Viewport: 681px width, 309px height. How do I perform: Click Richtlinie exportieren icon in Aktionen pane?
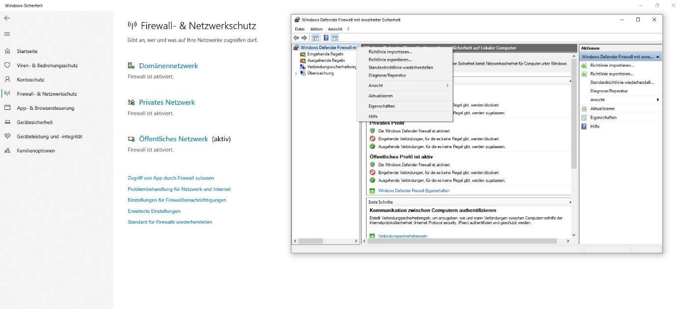[584, 74]
